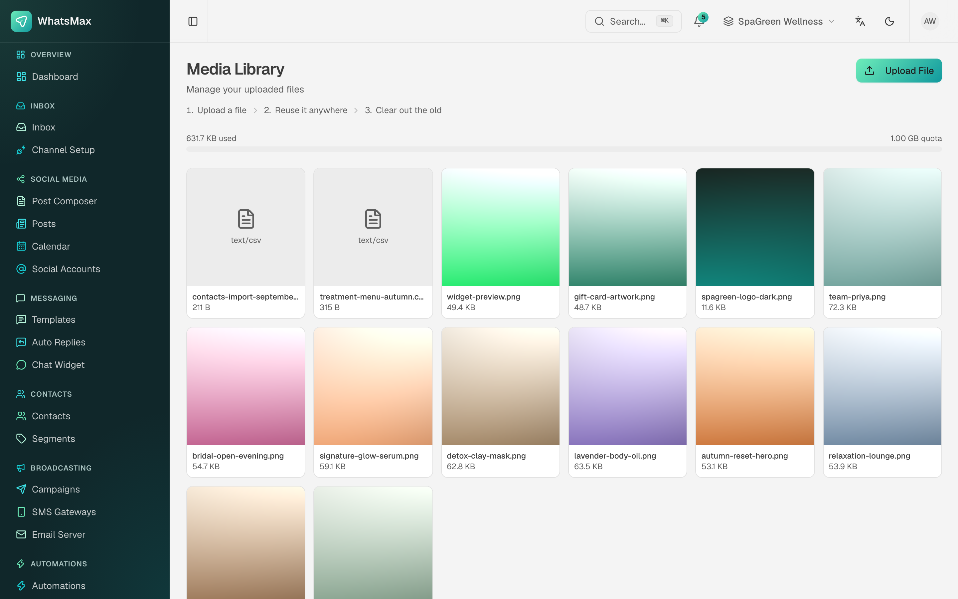
Task: Click the Segments tag icon
Action: [21, 439]
